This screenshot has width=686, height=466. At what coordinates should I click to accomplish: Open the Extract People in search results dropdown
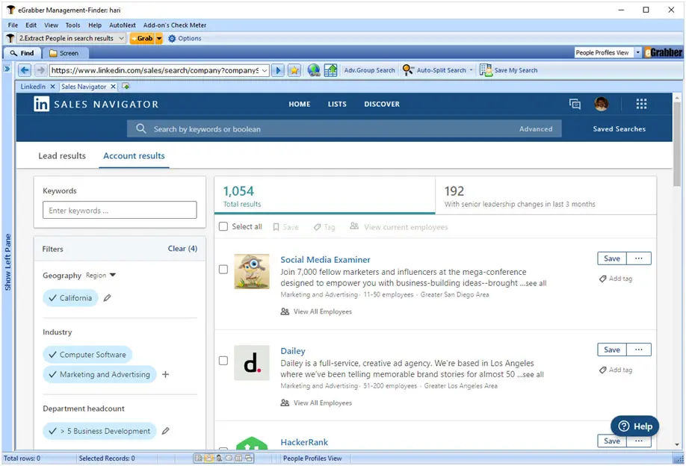pos(121,39)
